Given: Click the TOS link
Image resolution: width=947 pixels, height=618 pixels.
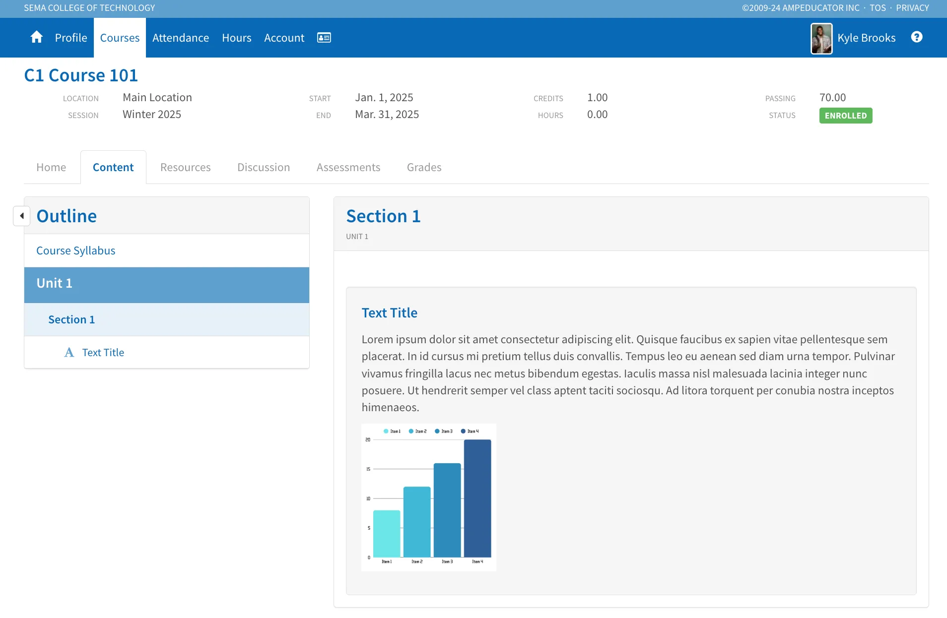Looking at the screenshot, I should pyautogui.click(x=878, y=8).
